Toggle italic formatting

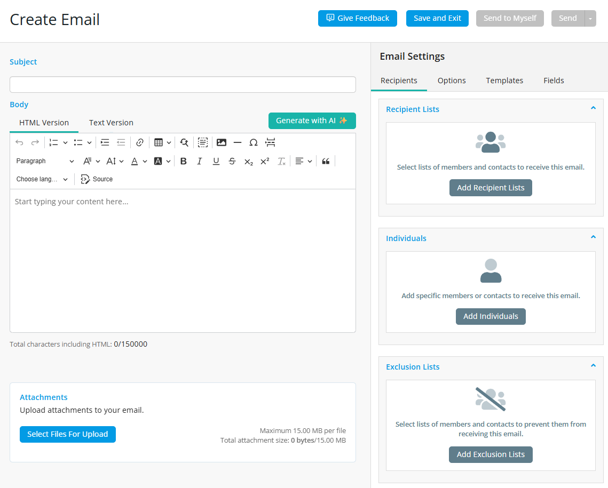click(x=199, y=161)
